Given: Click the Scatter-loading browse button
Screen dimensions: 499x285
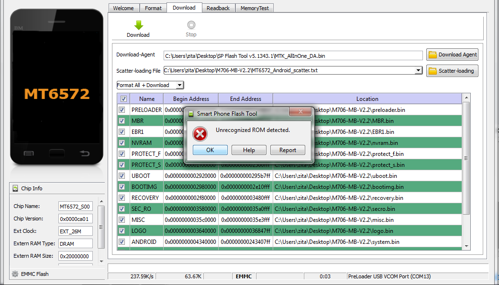Looking at the screenshot, I should (452, 71).
